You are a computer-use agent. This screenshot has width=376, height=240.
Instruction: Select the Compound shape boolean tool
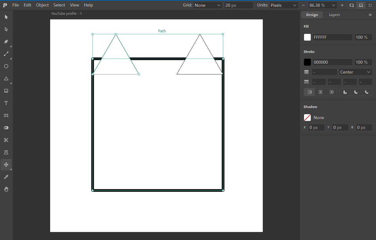[6, 128]
